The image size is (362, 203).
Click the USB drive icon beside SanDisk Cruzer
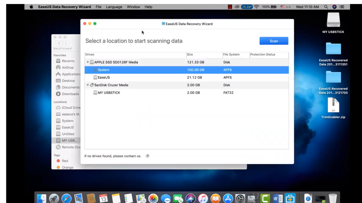[92, 85]
